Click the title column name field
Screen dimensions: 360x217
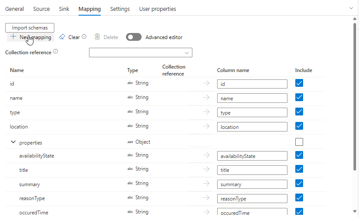tap(252, 170)
